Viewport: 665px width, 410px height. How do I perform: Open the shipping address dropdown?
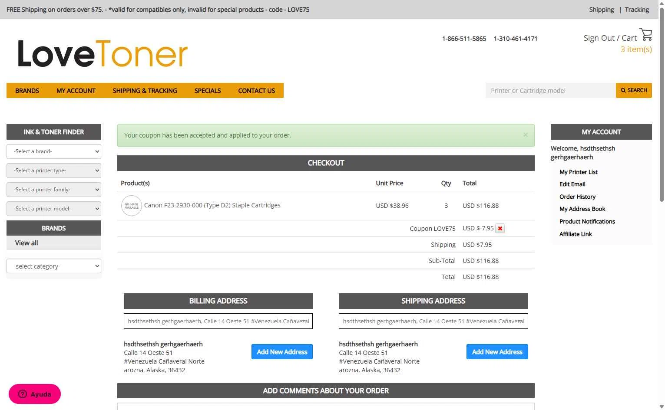[433, 321]
